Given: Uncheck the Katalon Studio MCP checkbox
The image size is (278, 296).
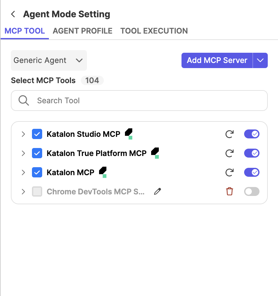Looking at the screenshot, I should (37, 134).
